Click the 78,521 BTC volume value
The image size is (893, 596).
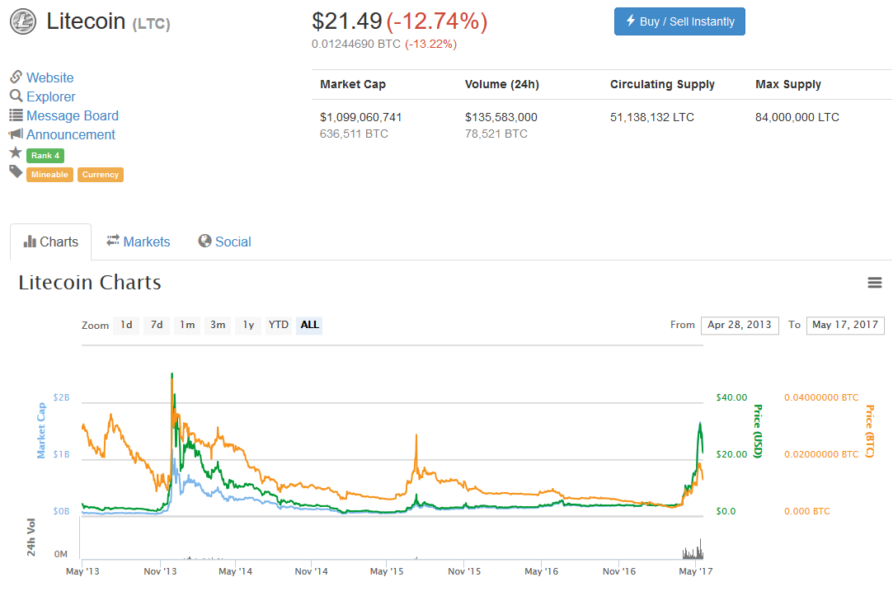(x=496, y=134)
